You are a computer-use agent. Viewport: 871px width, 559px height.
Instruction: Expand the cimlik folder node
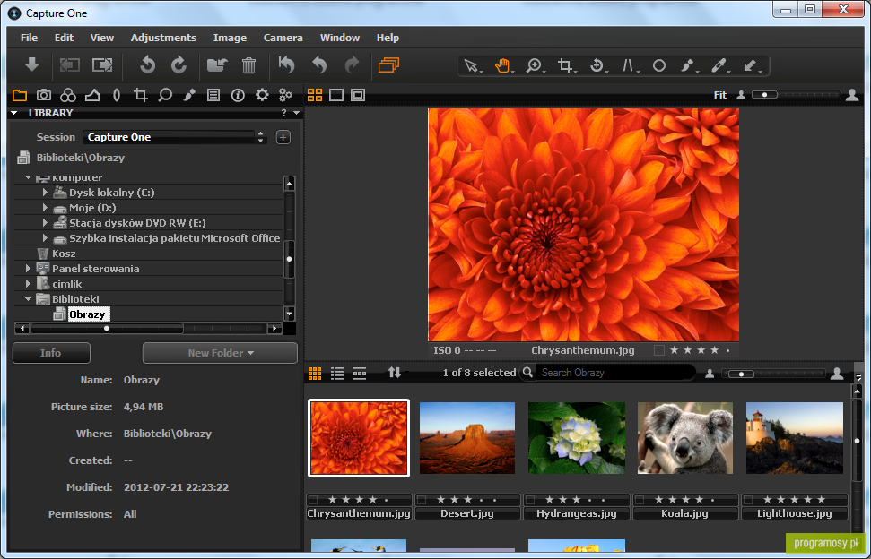pyautogui.click(x=29, y=284)
